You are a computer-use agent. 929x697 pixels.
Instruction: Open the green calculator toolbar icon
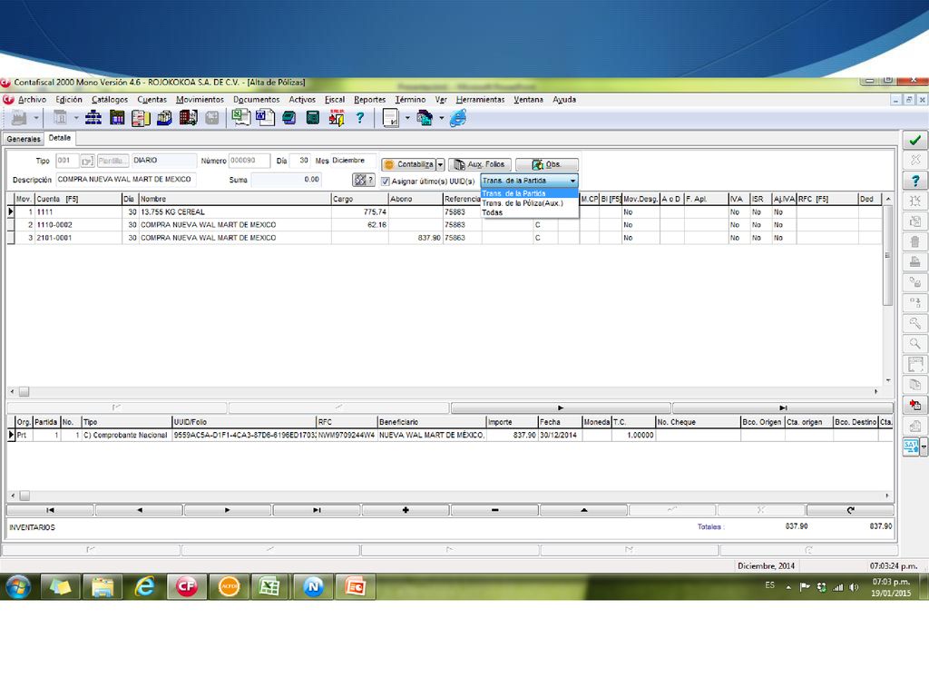(313, 118)
